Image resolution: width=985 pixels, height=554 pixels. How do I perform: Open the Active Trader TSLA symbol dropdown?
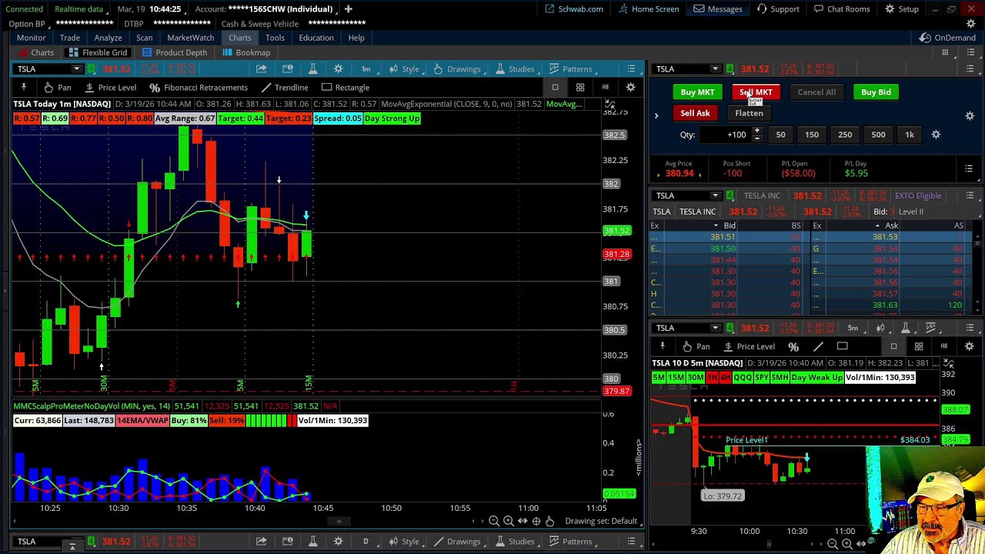coord(715,69)
